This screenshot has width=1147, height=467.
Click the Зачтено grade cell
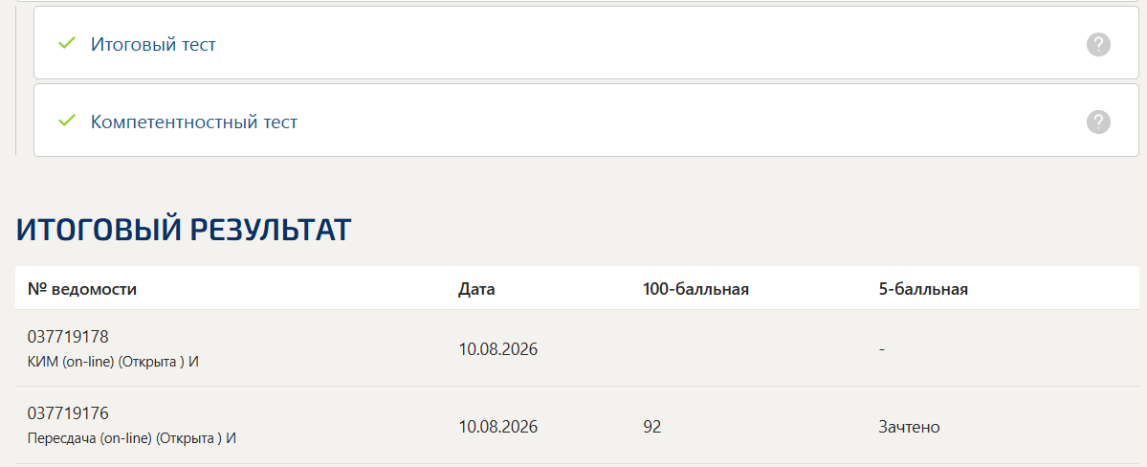[909, 427]
